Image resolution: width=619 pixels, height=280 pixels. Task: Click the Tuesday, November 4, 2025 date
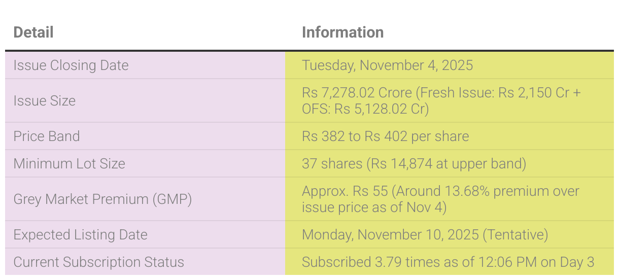coord(387,65)
